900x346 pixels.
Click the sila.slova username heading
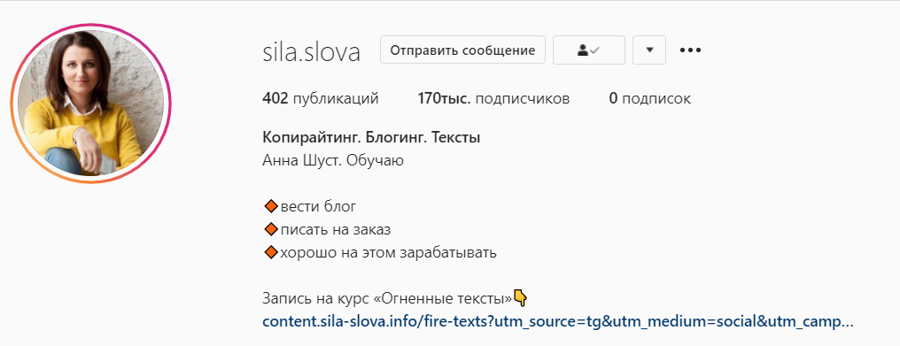coord(311,51)
